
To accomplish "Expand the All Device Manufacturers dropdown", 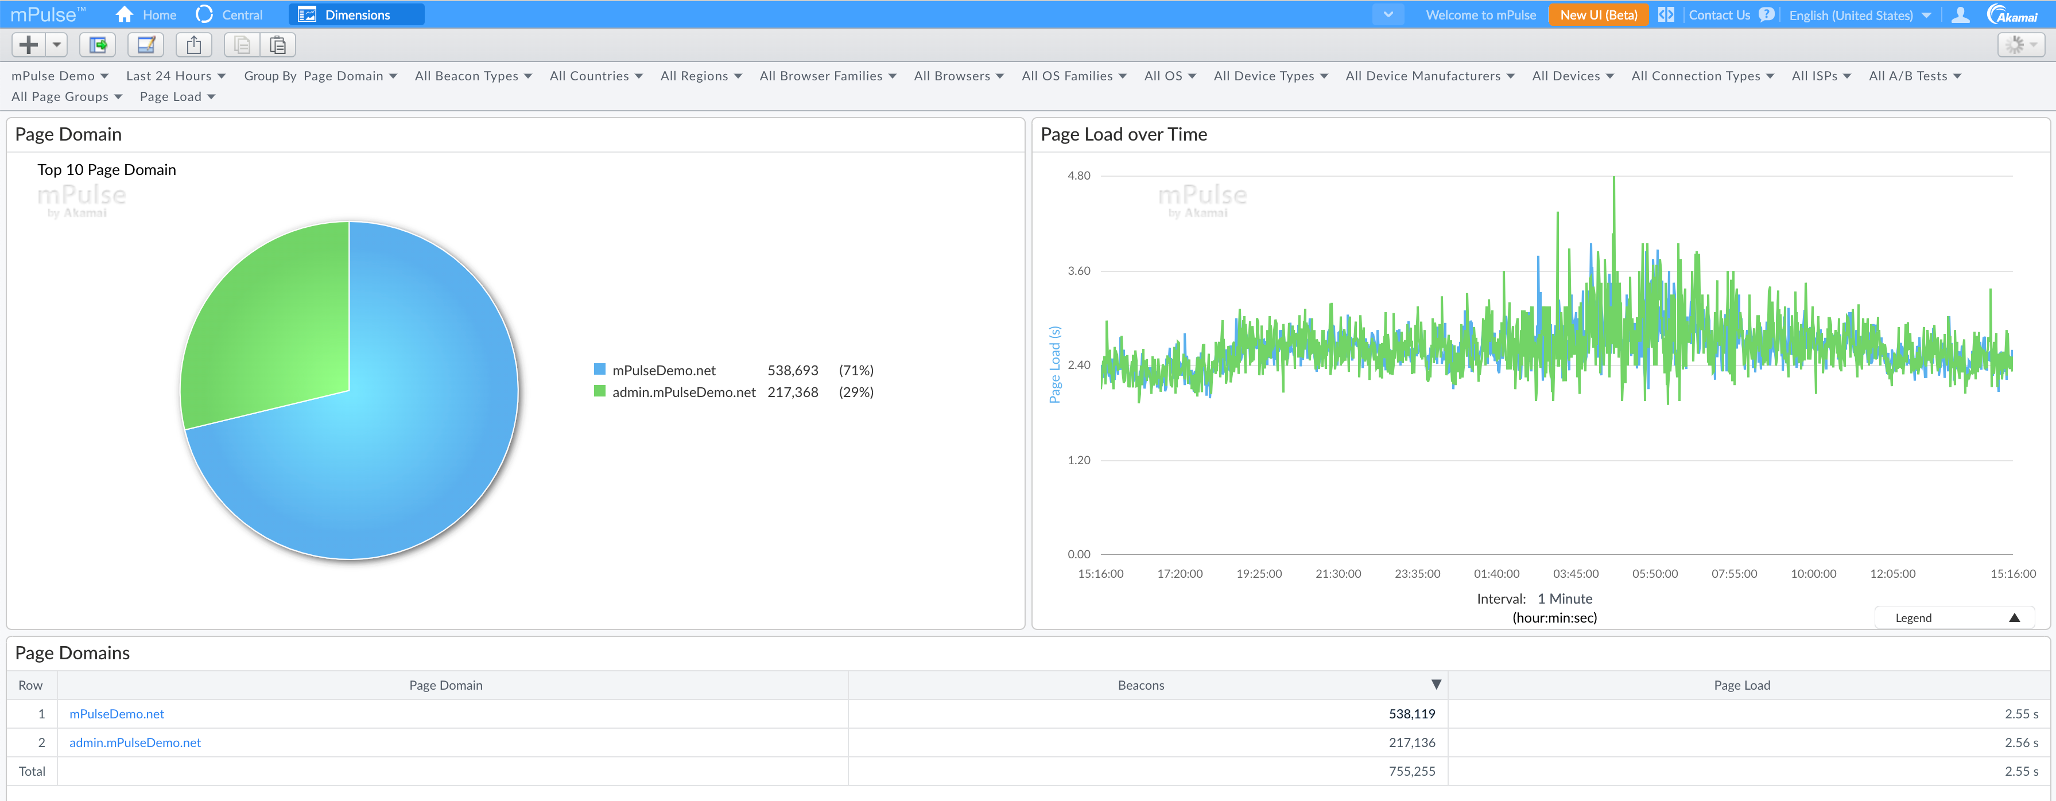I will click(1429, 75).
